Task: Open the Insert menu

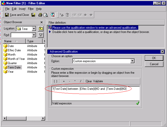Action: (22, 9)
